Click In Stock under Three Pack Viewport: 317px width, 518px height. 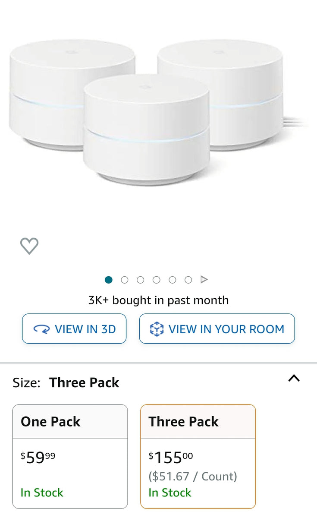(169, 493)
